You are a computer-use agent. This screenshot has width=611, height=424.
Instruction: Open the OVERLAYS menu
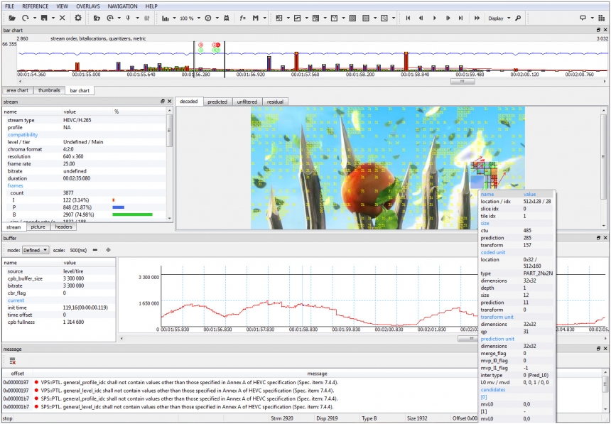click(87, 6)
